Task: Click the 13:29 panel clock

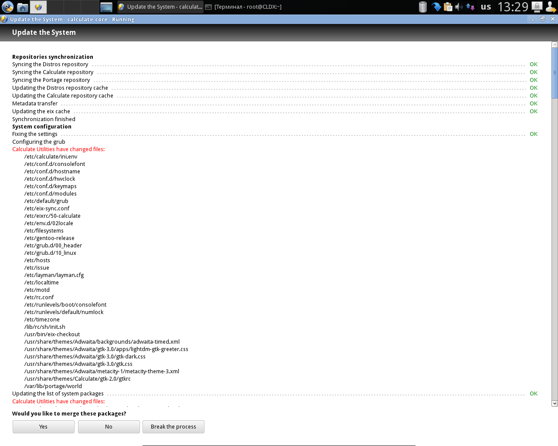Action: click(x=513, y=7)
